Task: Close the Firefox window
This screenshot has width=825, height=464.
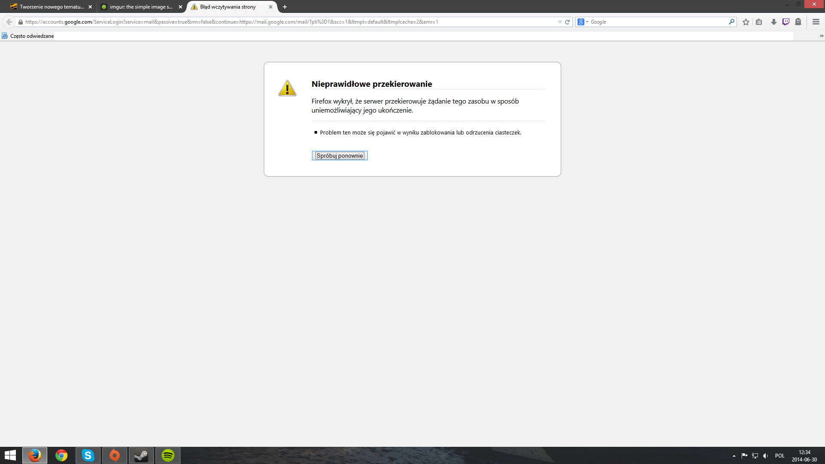Action: pos(814,4)
